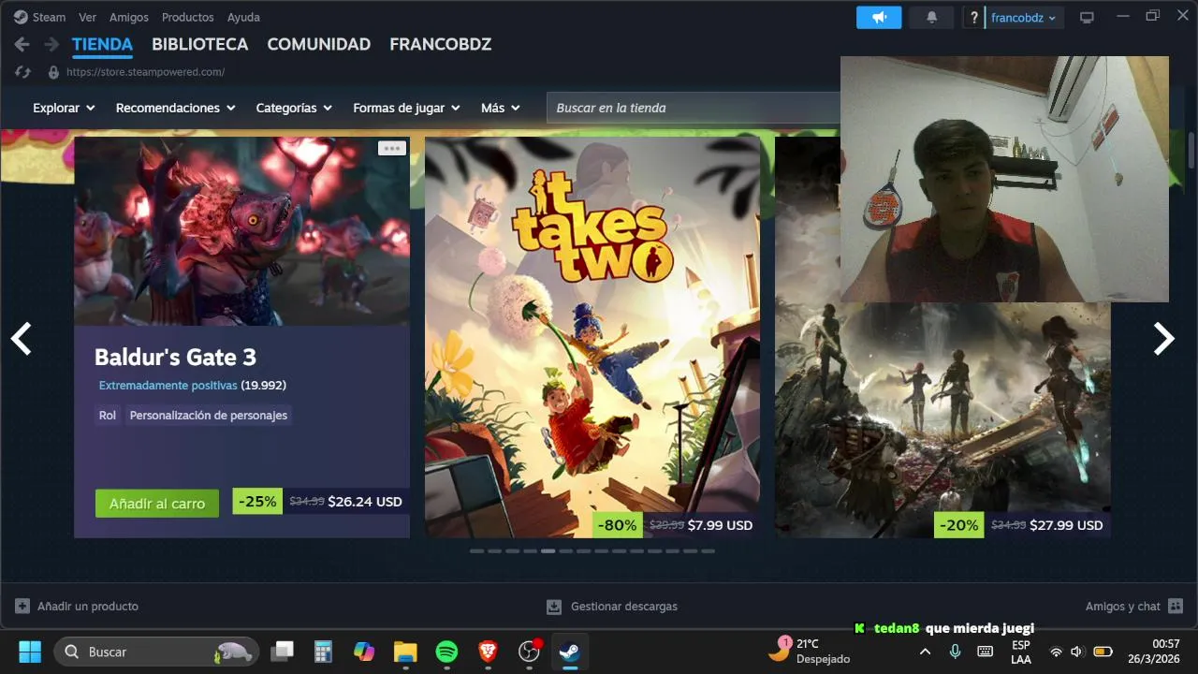Expand the Más dropdown
The width and height of the screenshot is (1198, 674).
[x=500, y=108]
